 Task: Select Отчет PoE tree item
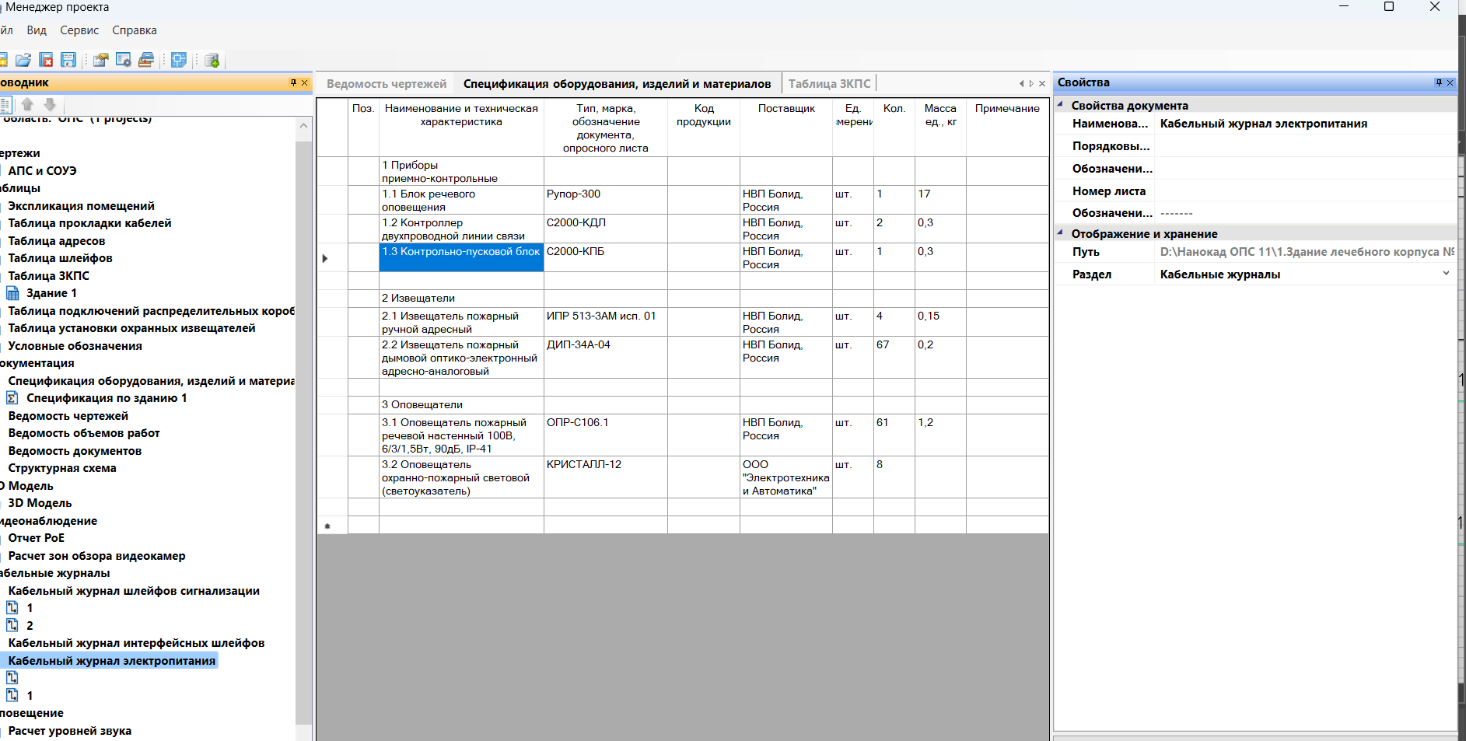pyautogui.click(x=36, y=538)
